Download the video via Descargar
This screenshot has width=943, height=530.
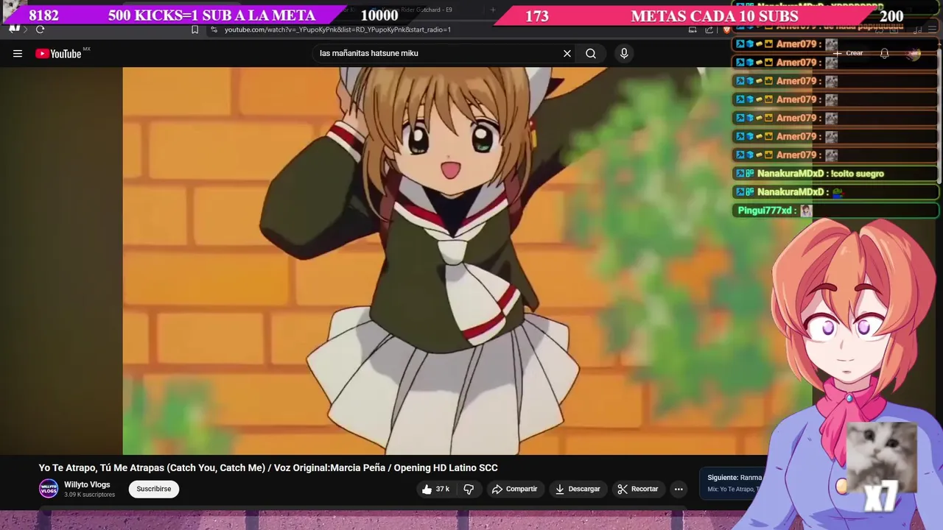tap(578, 489)
